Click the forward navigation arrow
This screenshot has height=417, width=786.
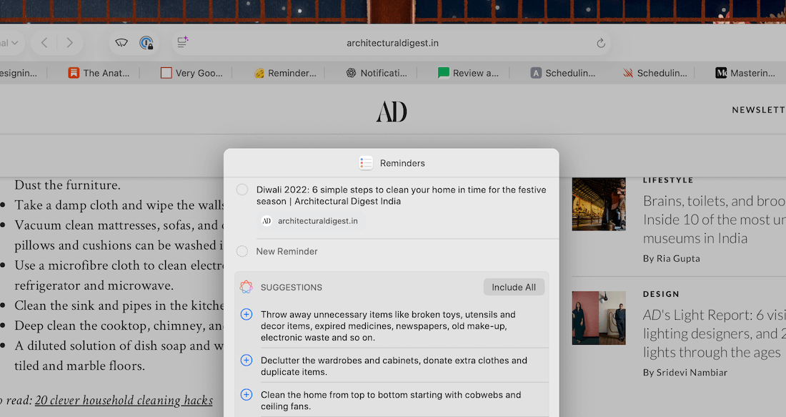click(69, 43)
